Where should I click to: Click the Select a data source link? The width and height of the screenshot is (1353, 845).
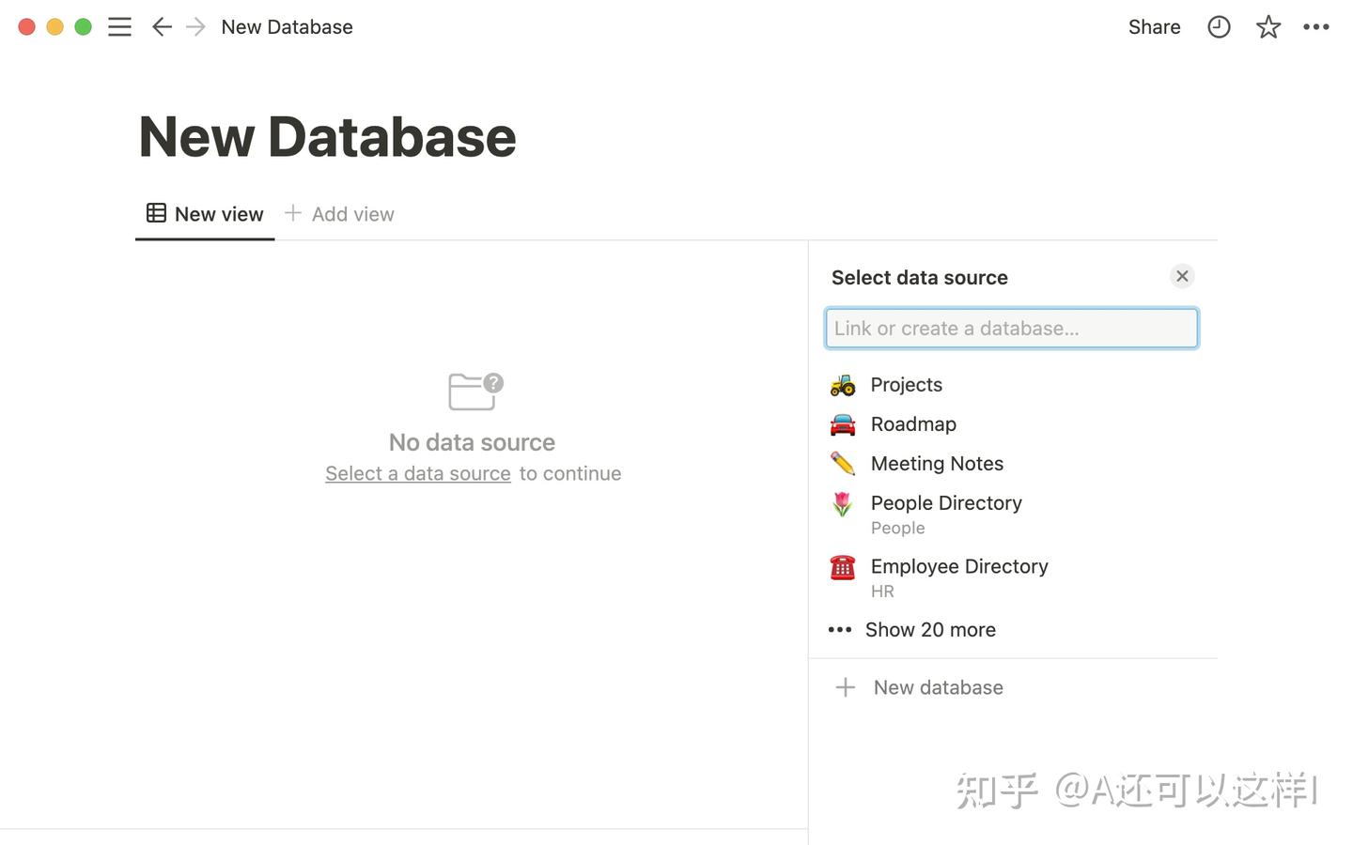417,473
